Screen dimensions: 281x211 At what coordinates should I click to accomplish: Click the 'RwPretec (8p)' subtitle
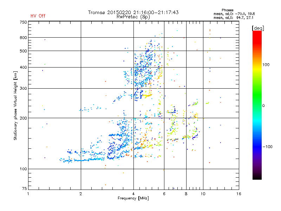tap(133, 17)
